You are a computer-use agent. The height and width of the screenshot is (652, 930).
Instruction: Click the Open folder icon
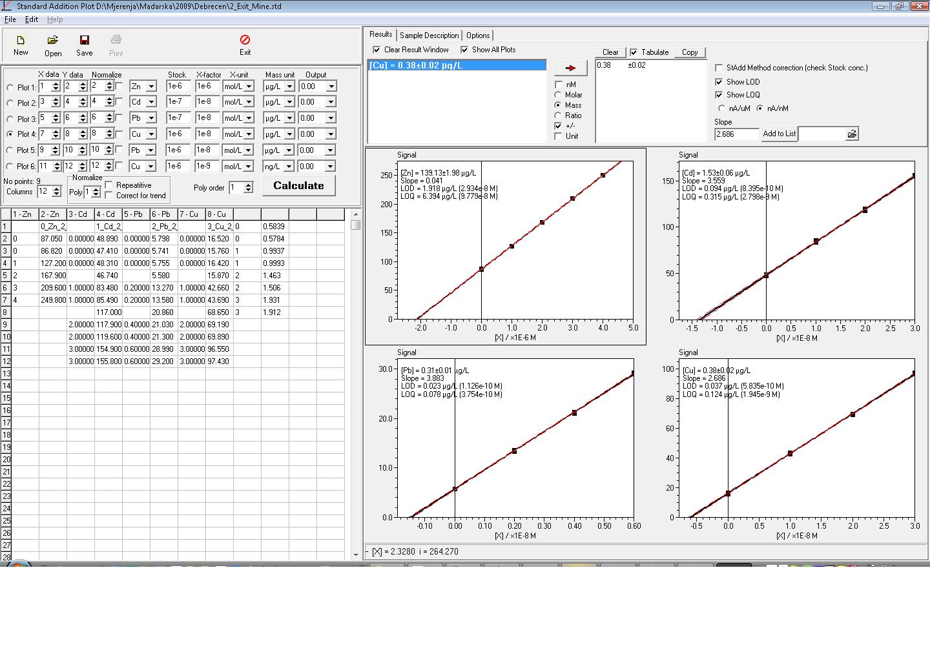(x=53, y=41)
